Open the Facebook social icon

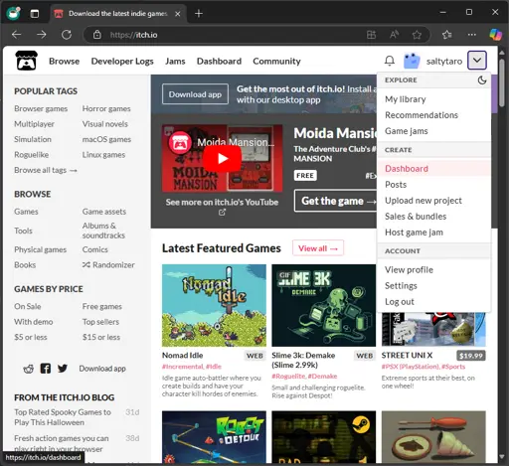pos(46,369)
